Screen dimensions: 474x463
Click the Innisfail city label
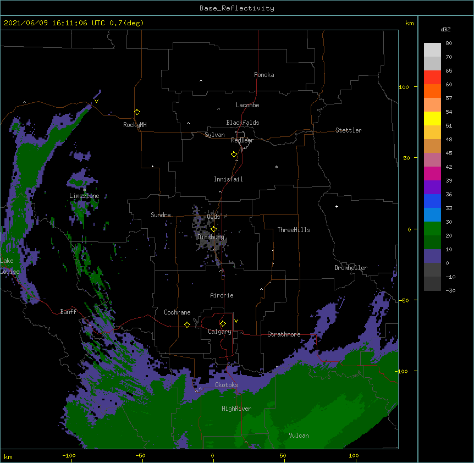pyautogui.click(x=228, y=179)
